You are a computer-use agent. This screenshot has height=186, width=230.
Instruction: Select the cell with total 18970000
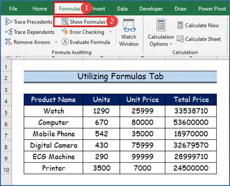coord(191,134)
